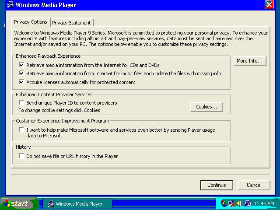
Task: Uncheck Acquire licenses automatically for protected content
Action: [x=21, y=82]
